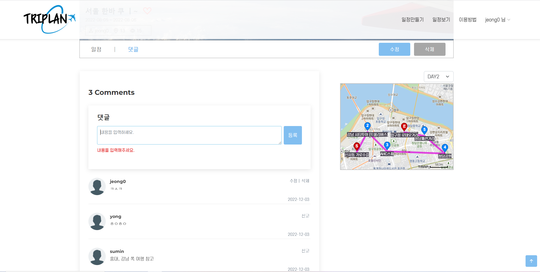Screen dimensions: 540x272
Task: Click sumin's profile avatar
Action: pos(97,256)
